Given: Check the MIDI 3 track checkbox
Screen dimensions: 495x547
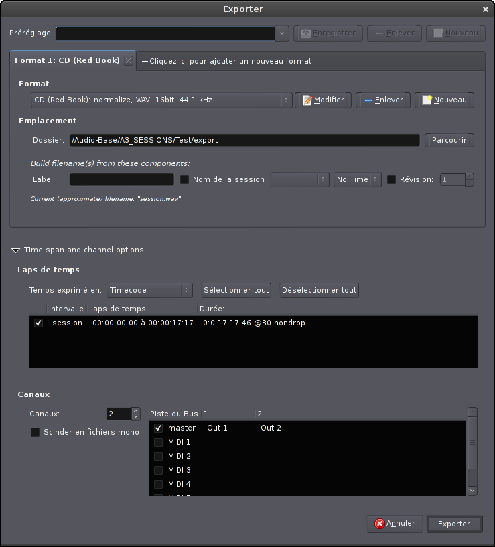Looking at the screenshot, I should tap(158, 470).
